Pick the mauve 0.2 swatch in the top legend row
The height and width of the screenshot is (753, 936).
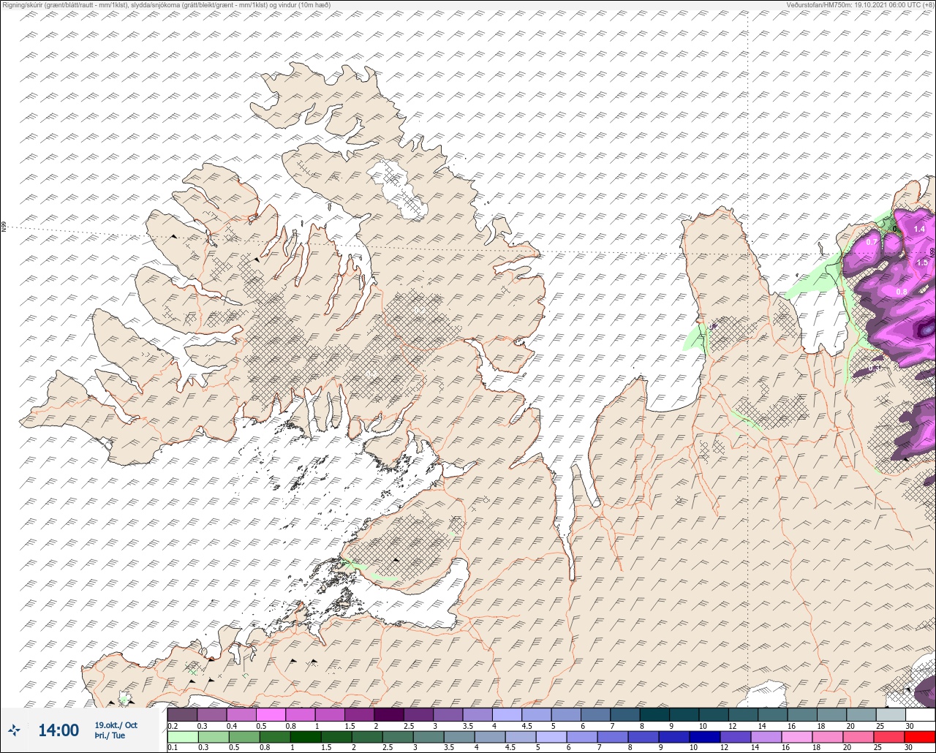pos(182,714)
